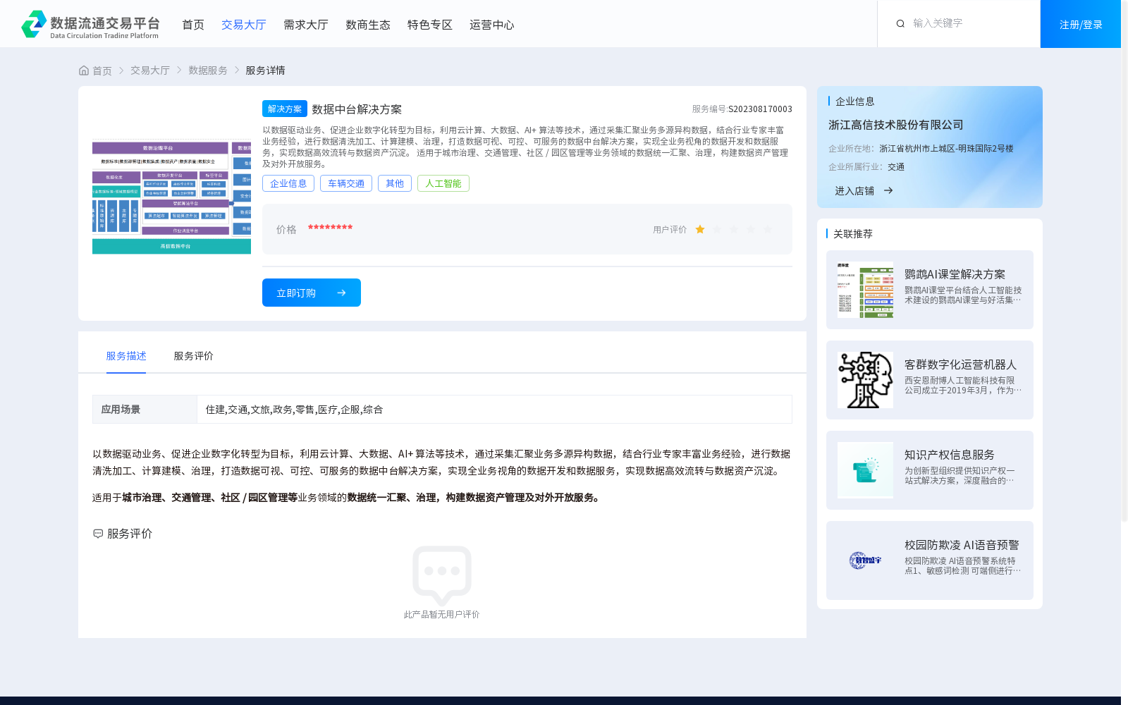Click the 解决方案 label badge
The height and width of the screenshot is (705, 1128).
[x=285, y=109]
